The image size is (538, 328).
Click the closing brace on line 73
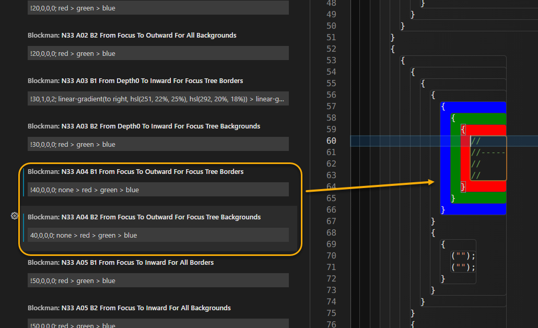point(432,290)
